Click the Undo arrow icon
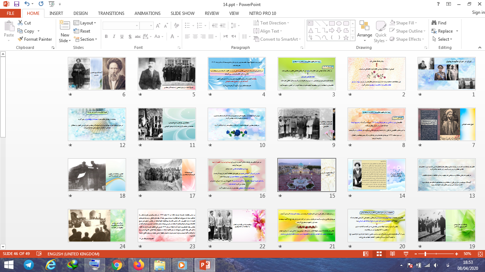The width and height of the screenshot is (485, 272). coord(27,4)
